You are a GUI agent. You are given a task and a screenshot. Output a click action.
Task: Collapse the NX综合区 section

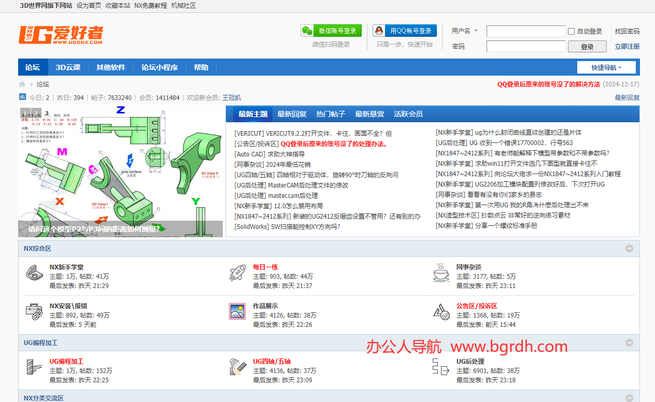tap(629, 248)
